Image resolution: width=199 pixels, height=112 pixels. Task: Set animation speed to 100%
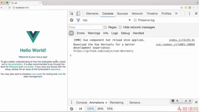click(x=90, y=109)
